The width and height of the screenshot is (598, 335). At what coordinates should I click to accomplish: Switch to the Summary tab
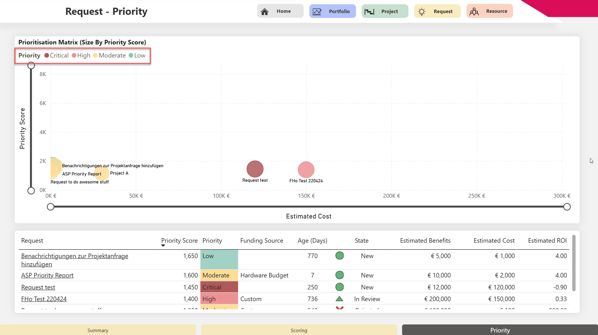(98, 330)
